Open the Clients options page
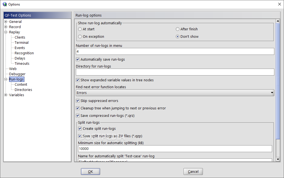Viewport: 284px width, 178px height. click(20, 37)
